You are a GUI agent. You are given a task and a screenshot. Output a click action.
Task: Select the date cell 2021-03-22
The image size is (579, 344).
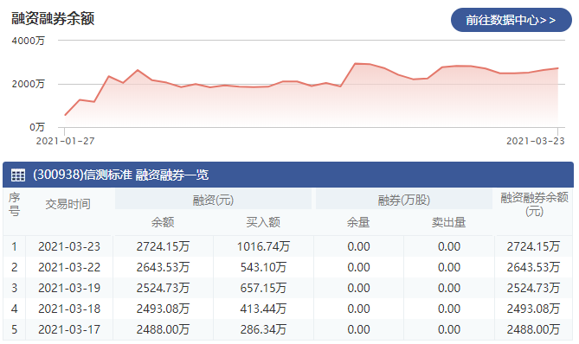(69, 267)
